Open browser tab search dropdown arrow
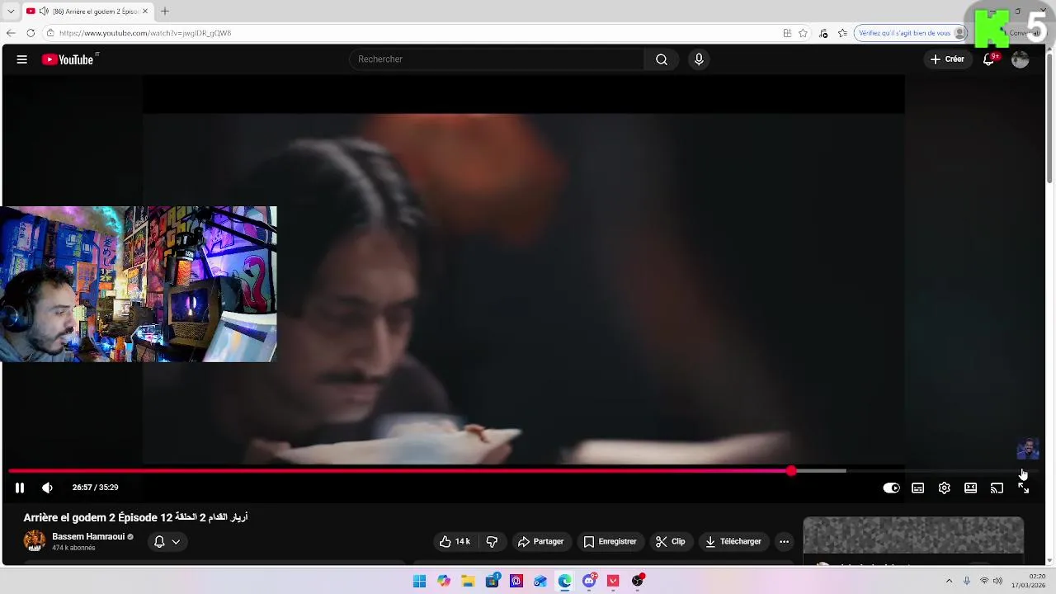The width and height of the screenshot is (1056, 594). [11, 11]
